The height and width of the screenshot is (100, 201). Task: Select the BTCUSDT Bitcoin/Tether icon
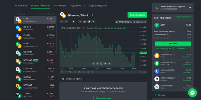point(19,62)
